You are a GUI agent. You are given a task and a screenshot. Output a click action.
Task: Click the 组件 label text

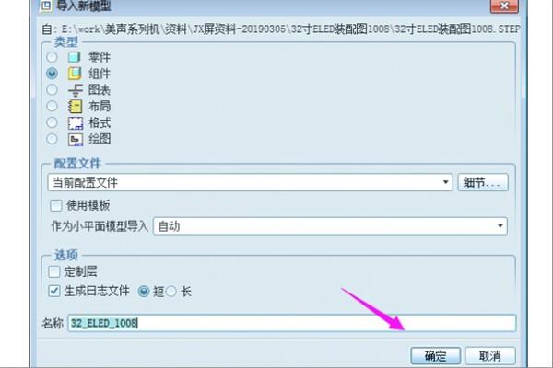click(100, 74)
